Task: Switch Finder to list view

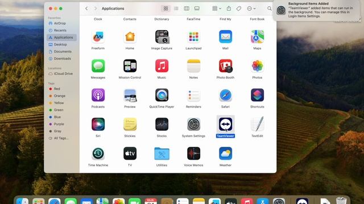Action: click(176, 8)
